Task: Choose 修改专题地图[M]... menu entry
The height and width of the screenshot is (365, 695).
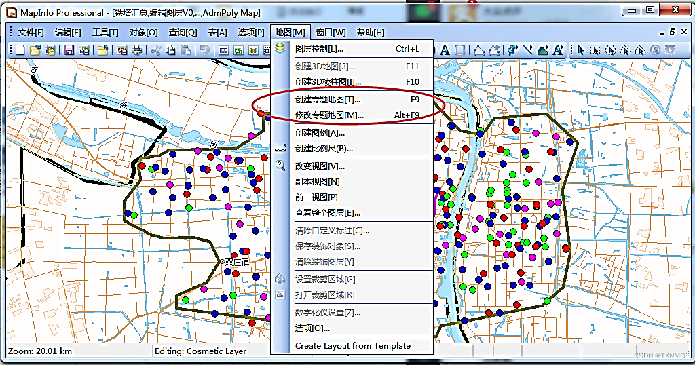Action: click(x=352, y=115)
